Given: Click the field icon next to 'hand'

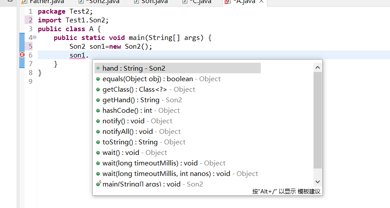Looking at the screenshot, I should (98, 68).
